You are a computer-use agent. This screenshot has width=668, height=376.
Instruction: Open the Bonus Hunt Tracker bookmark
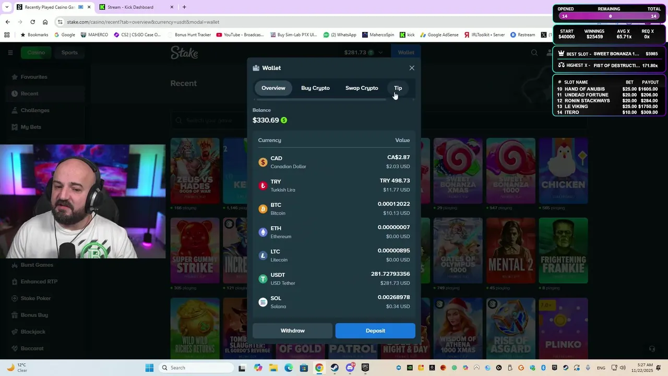189,35
